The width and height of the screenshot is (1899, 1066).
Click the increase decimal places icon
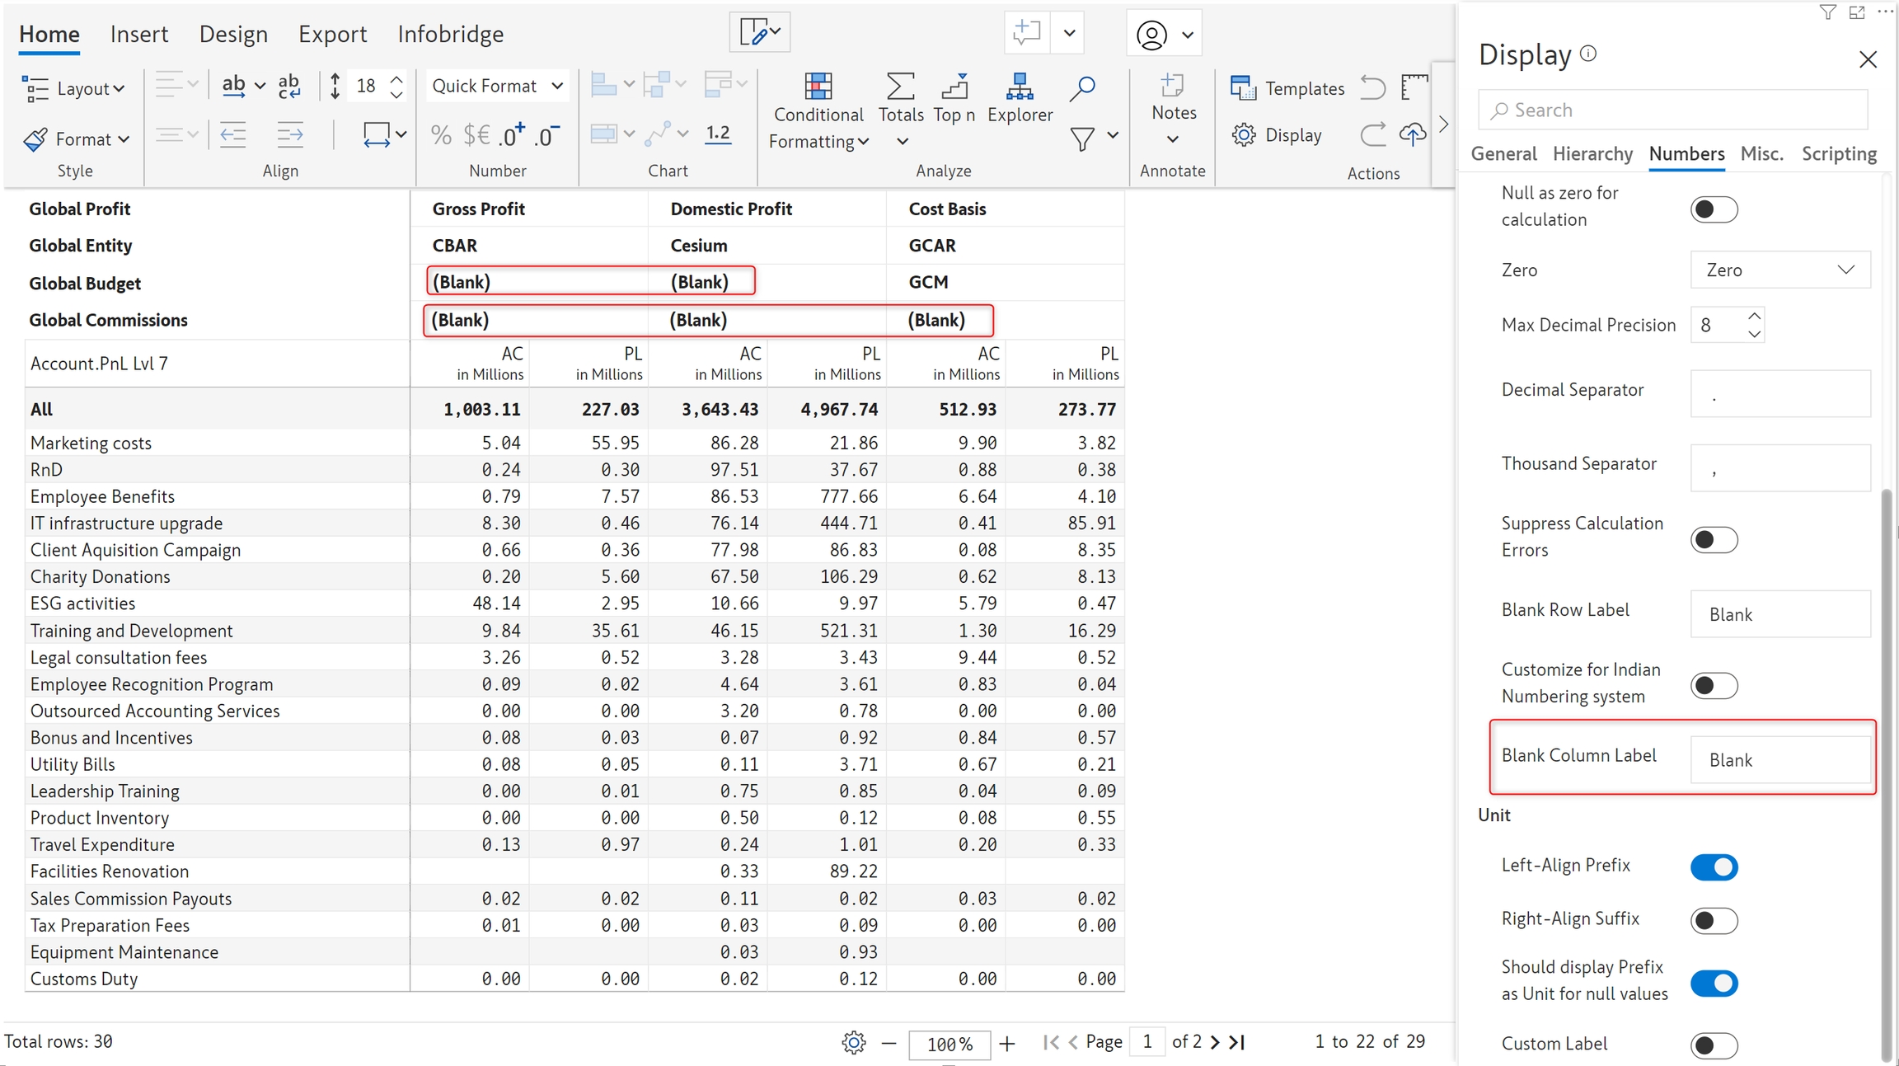pyautogui.click(x=511, y=134)
